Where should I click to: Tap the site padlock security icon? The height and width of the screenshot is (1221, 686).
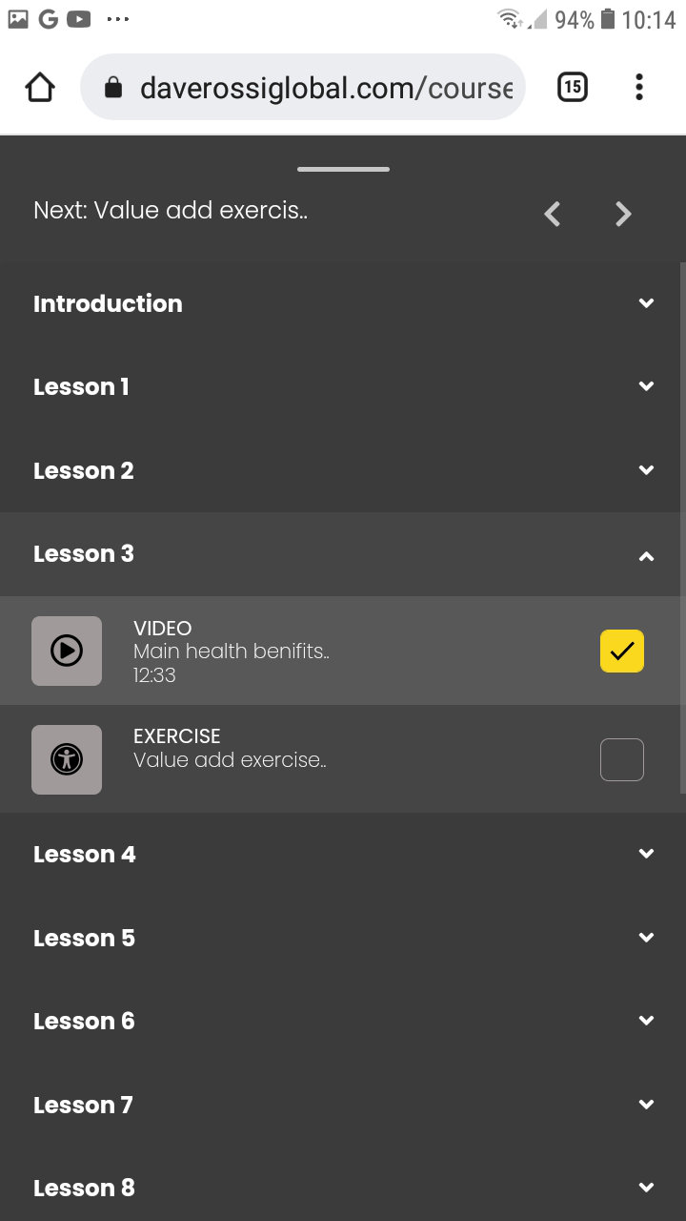113,89
